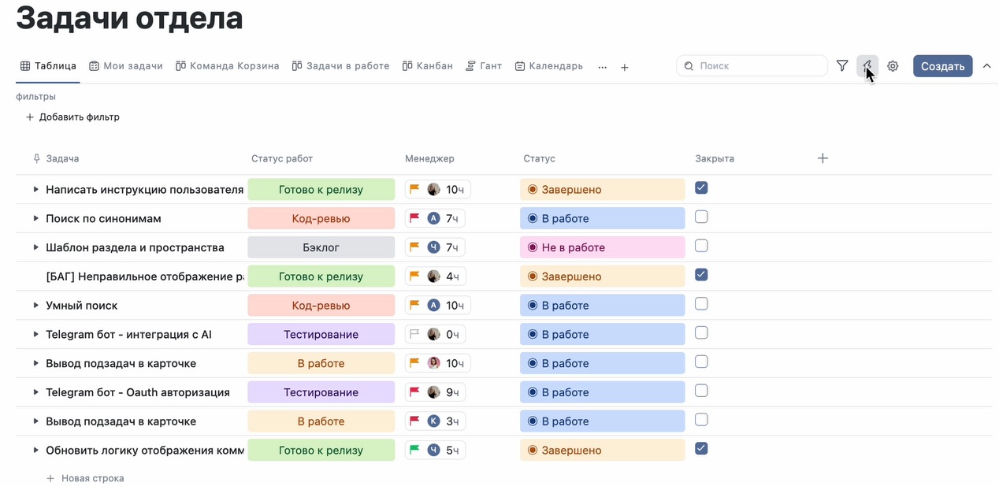Switch to the Канбан tab
Viewport: 999px width, 486px height.
tap(428, 66)
